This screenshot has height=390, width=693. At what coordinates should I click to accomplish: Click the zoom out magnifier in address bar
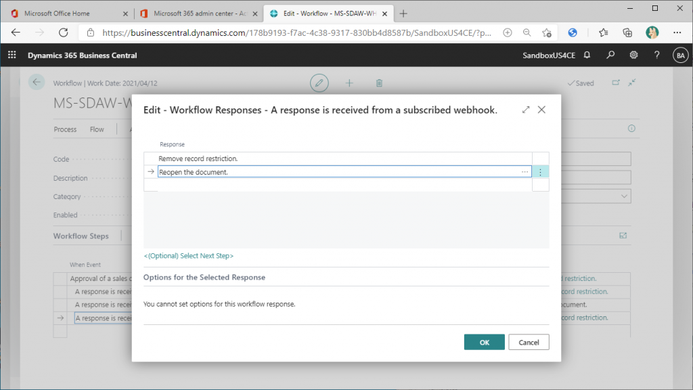[x=527, y=32]
